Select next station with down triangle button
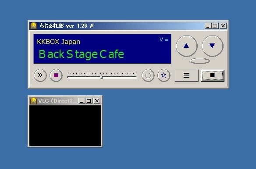Viewport: 256px width, 169px height. [x=213, y=46]
